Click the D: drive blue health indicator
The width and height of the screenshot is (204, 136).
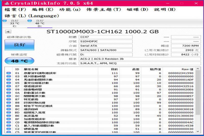[x=30, y=21]
